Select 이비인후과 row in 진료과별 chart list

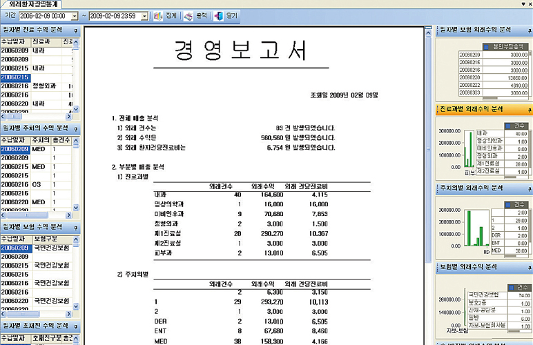[502, 149]
